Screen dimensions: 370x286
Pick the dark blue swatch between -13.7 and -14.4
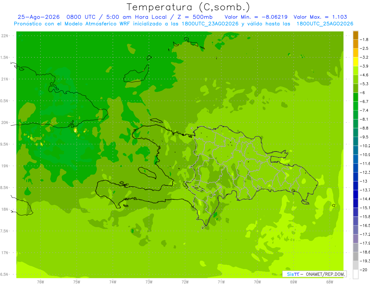(356, 194)
